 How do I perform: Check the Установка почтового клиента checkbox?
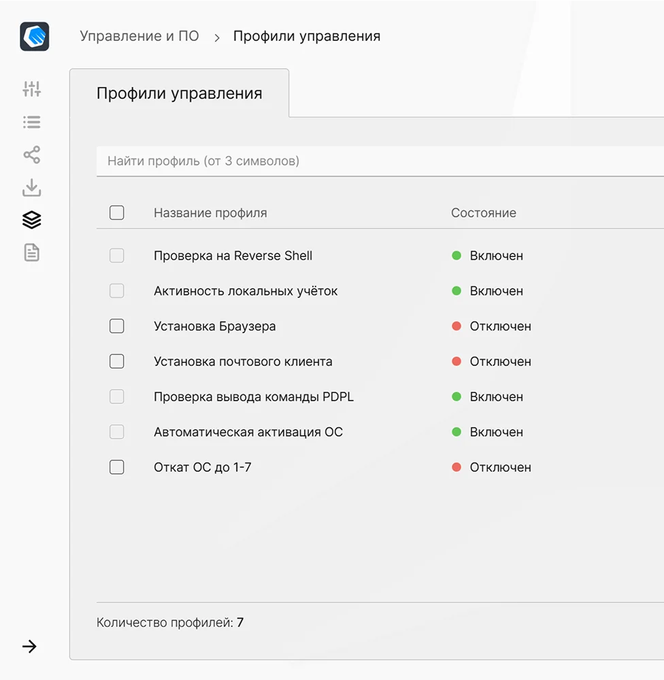point(117,361)
